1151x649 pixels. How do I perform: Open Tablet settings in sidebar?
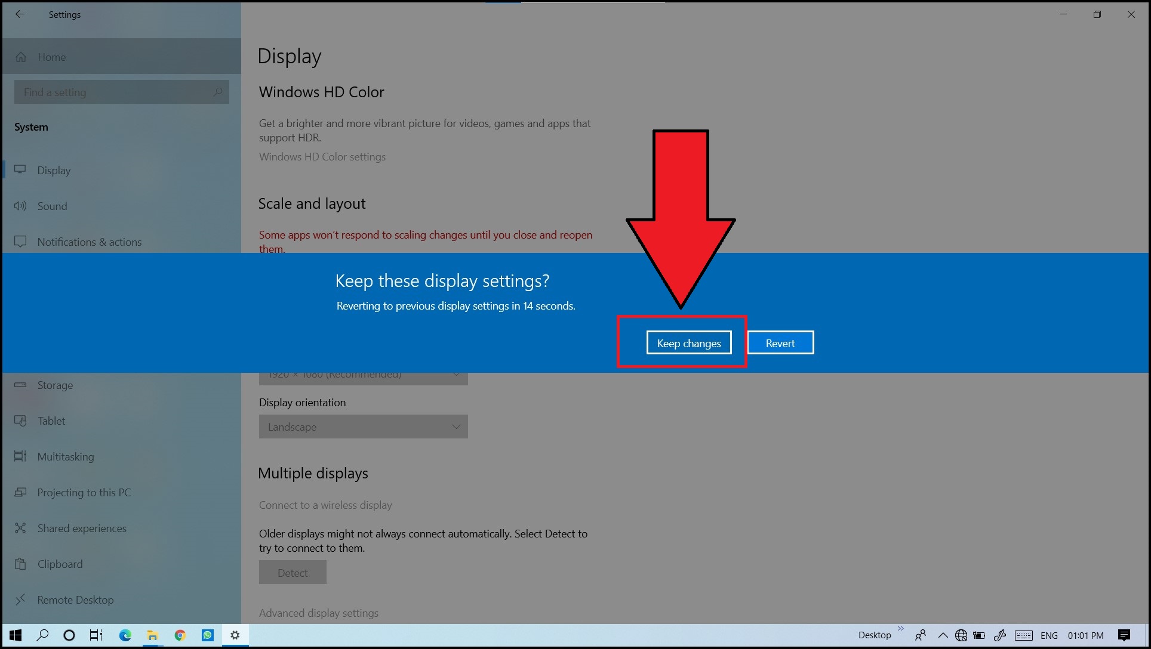pyautogui.click(x=51, y=421)
